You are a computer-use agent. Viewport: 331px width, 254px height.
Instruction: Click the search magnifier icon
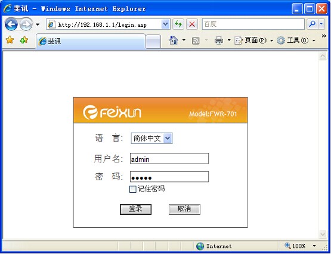[312, 24]
